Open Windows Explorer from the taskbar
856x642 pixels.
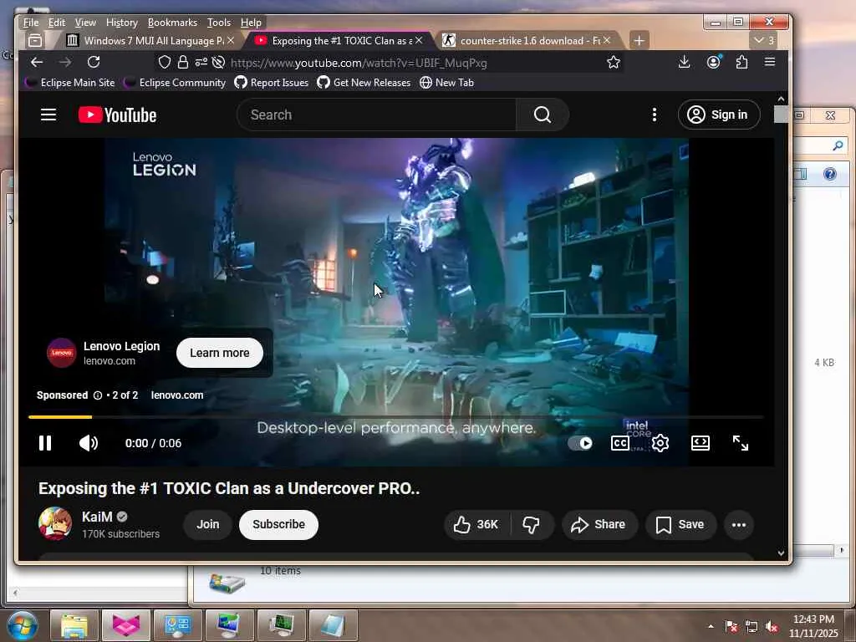tap(74, 625)
